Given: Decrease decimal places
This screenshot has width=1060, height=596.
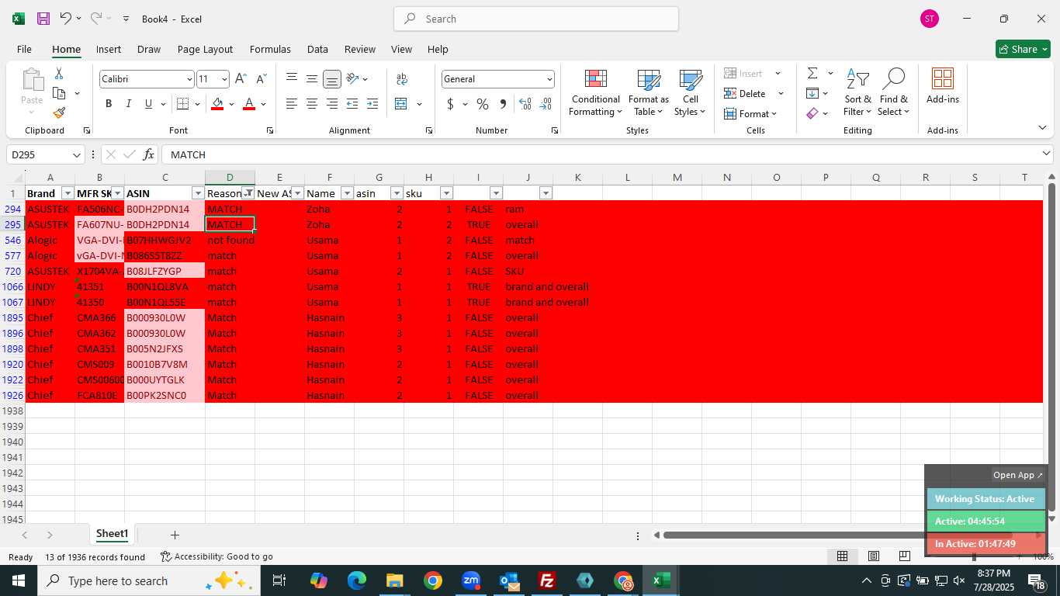Looking at the screenshot, I should (546, 104).
